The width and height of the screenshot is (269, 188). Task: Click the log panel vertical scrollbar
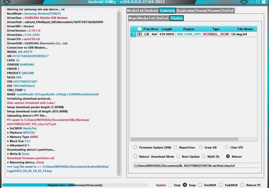point(119,94)
